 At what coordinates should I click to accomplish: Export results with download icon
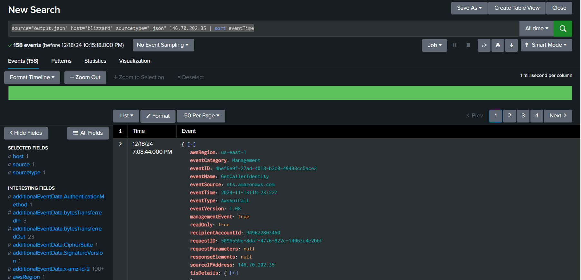coord(511,45)
